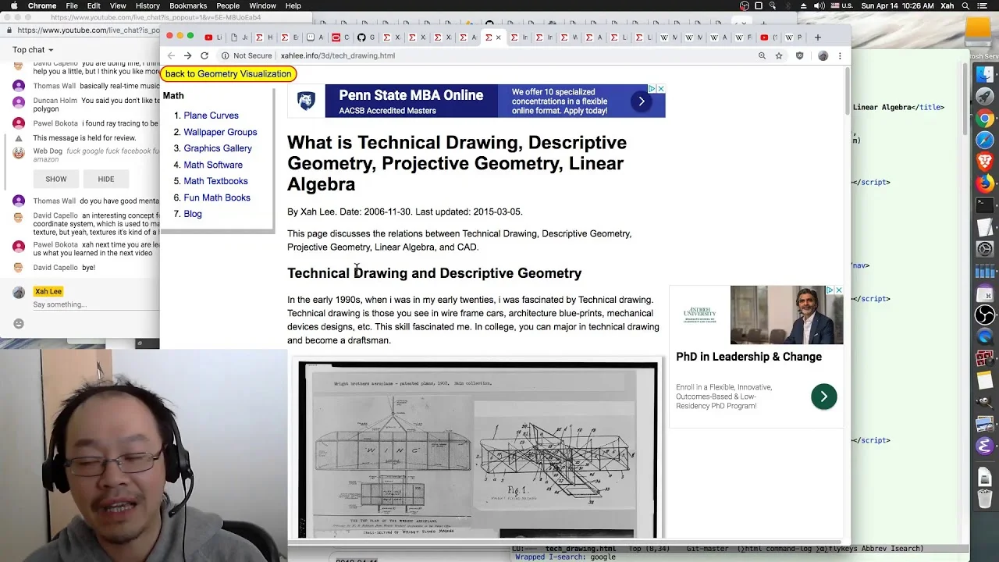Reload the page with the refresh icon
The width and height of the screenshot is (999, 562).
[x=204, y=55]
